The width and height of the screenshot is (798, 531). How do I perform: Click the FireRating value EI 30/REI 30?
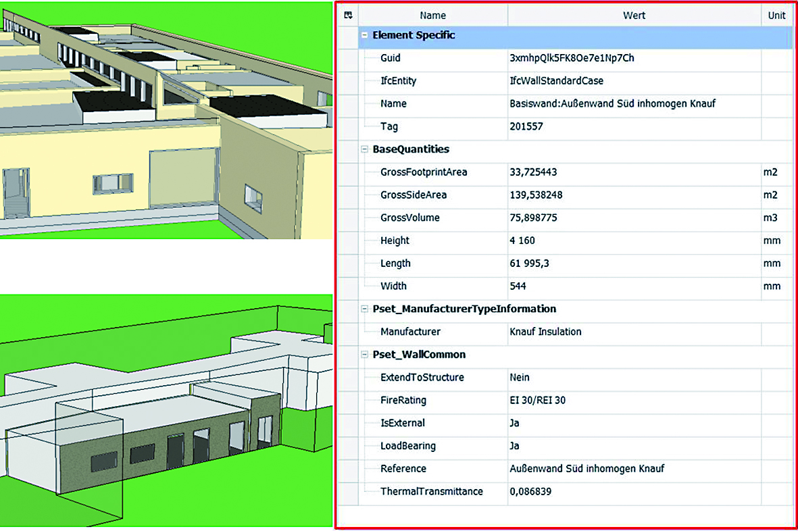[x=537, y=401]
